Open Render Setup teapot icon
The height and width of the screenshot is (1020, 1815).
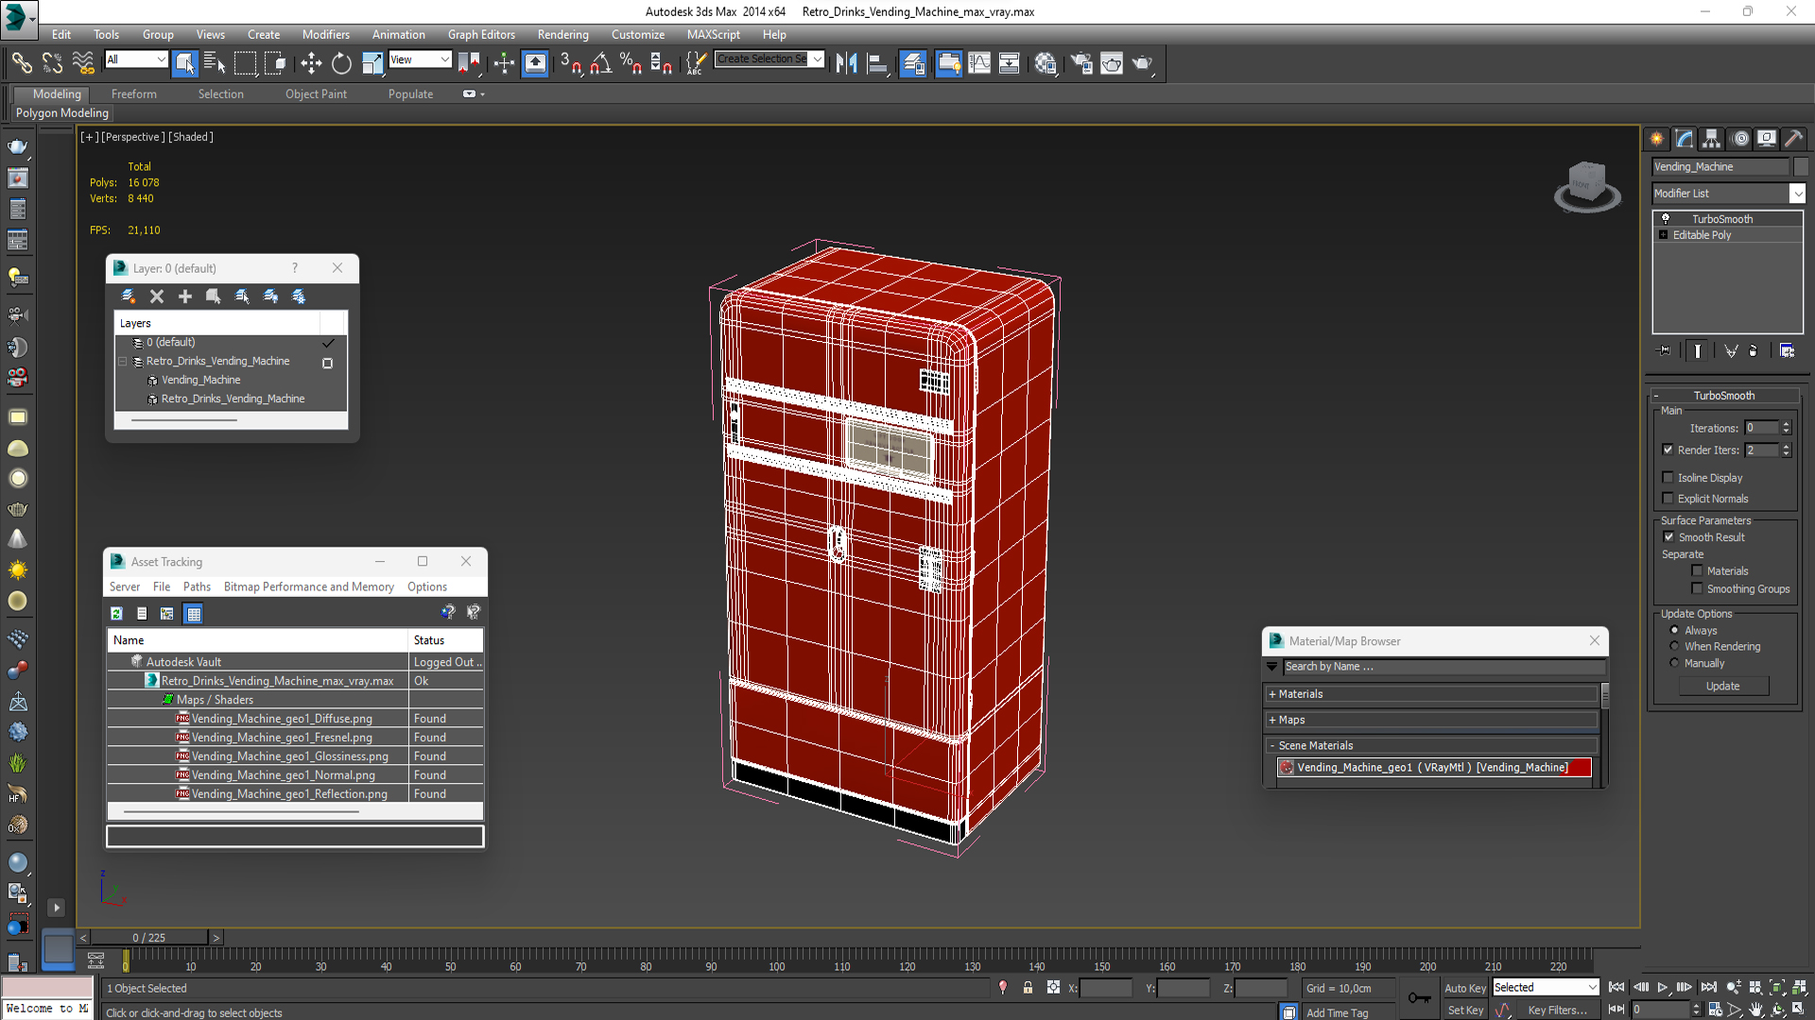(x=1081, y=63)
